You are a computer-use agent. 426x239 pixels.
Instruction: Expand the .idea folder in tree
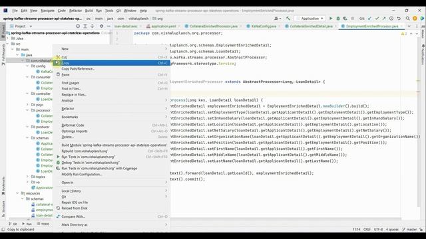[8, 39]
